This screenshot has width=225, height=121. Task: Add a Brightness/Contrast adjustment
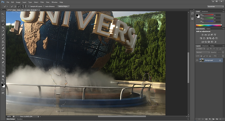tap(202, 35)
